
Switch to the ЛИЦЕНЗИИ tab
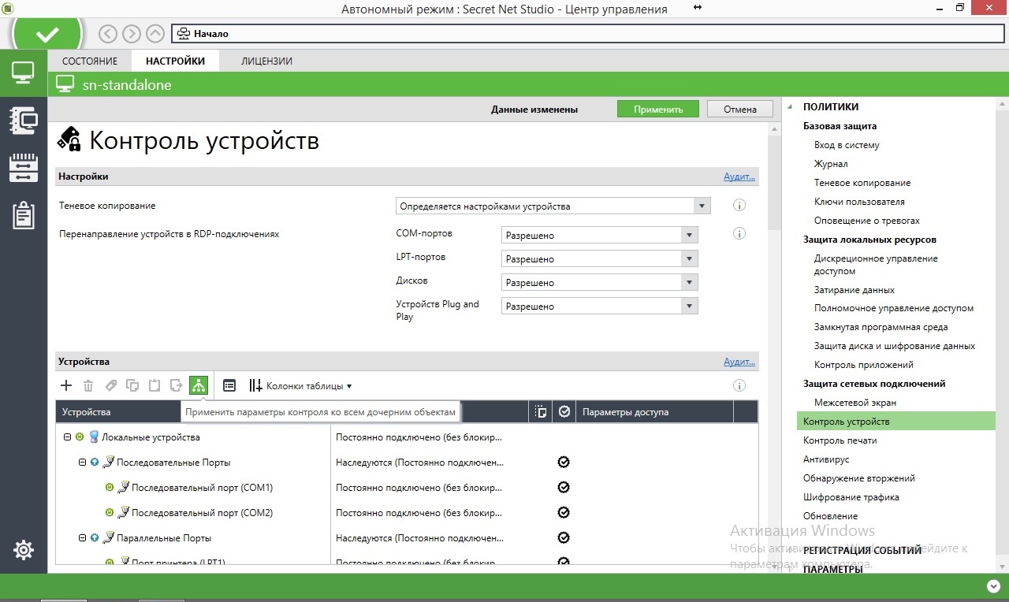coord(266,61)
